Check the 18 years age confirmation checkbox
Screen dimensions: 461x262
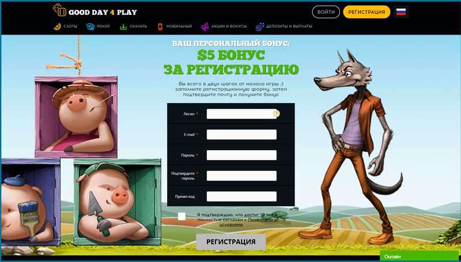coord(182,217)
